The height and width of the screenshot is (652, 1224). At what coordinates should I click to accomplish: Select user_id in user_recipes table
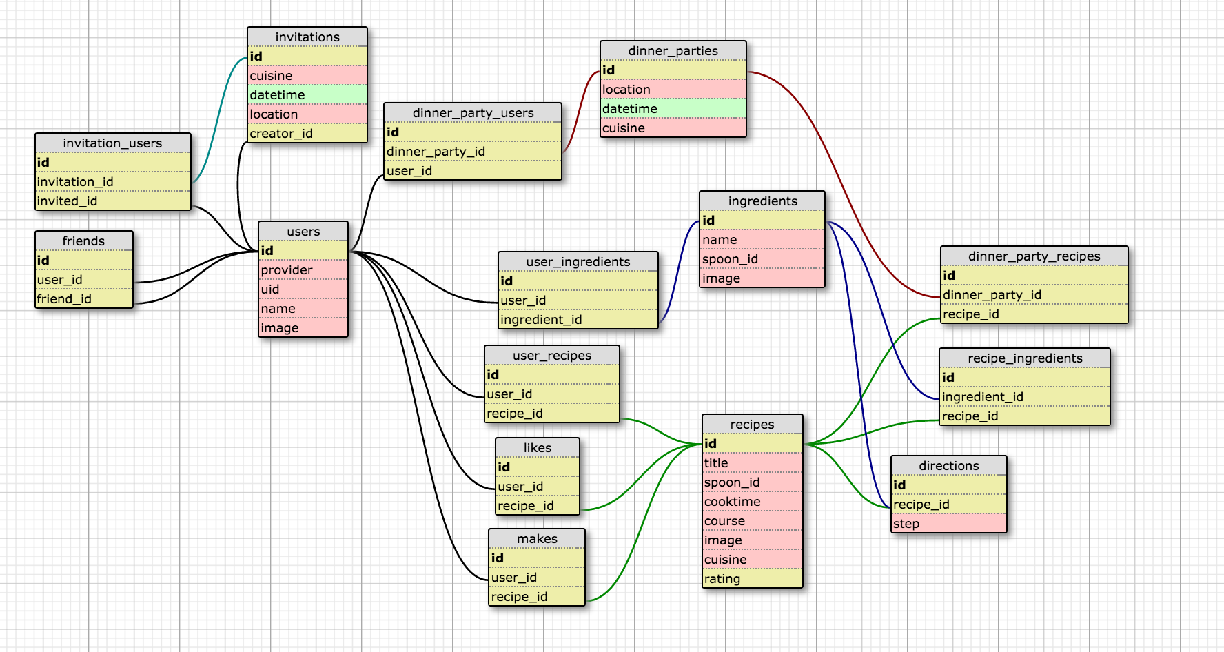pos(552,394)
